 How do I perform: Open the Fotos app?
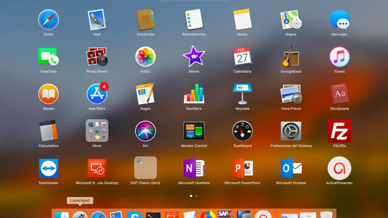(145, 57)
